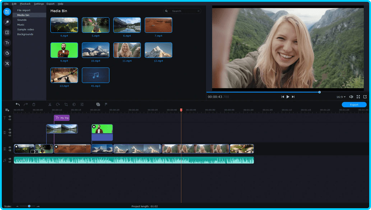Screen dimensions: 371x210
Task: Click the zoom-in icon beside Scale slider
Action: point(38,206)
